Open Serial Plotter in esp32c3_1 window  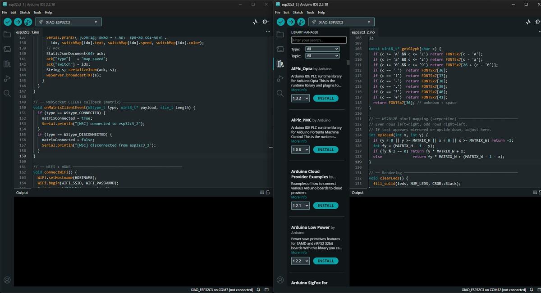point(255,22)
